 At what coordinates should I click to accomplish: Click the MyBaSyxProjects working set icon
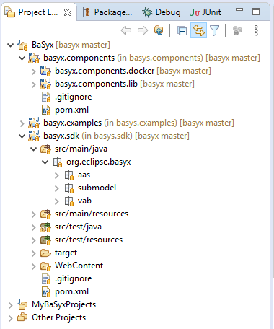22,304
